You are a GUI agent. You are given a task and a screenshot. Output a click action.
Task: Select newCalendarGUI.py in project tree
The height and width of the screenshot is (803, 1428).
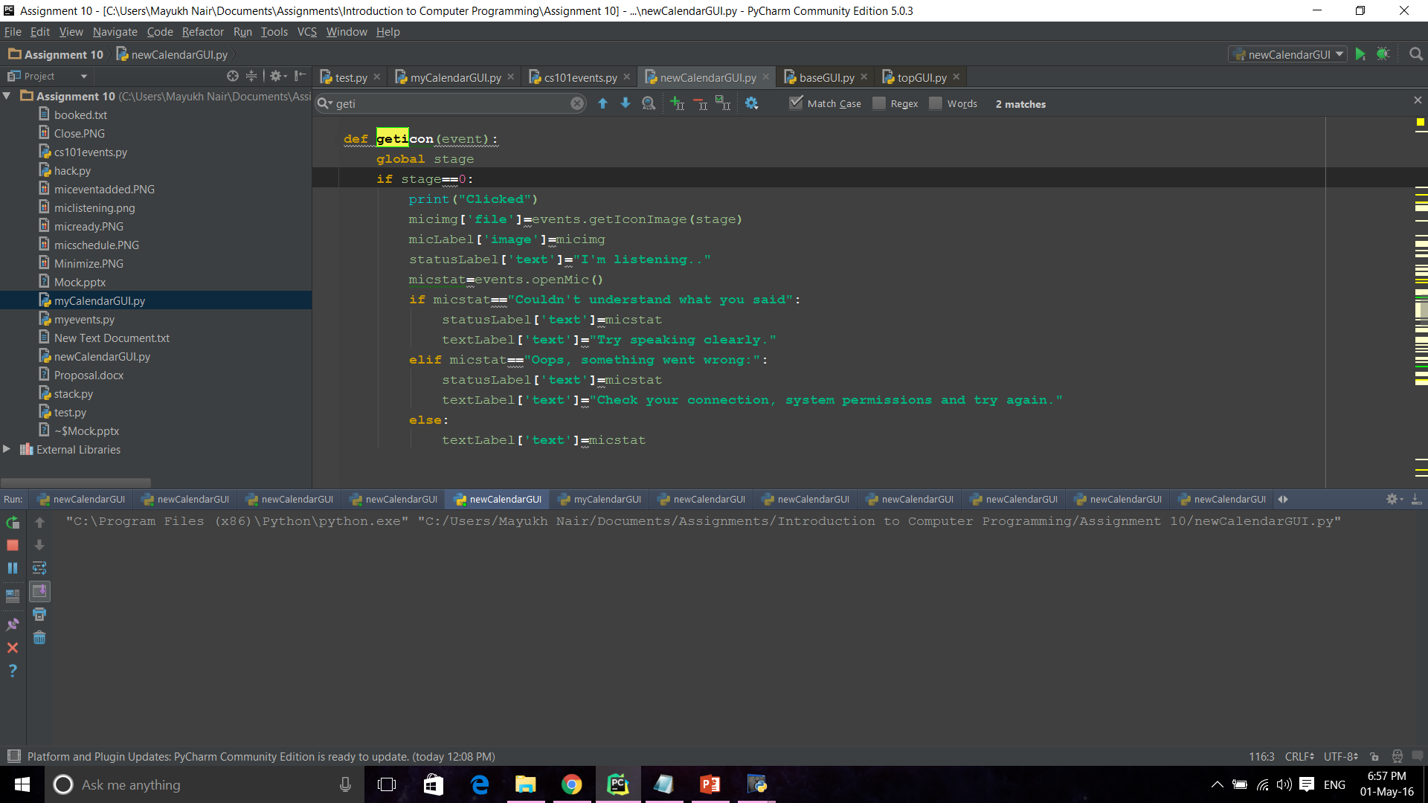[102, 356]
